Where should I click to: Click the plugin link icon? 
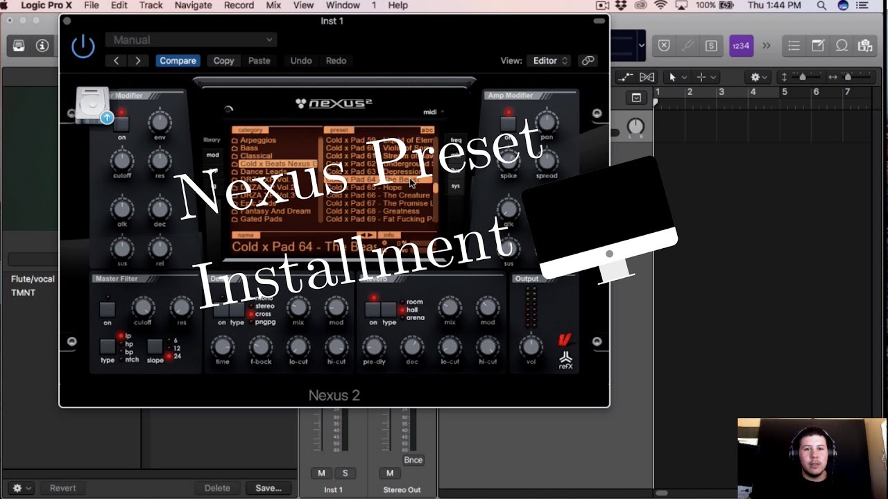pyautogui.click(x=588, y=60)
